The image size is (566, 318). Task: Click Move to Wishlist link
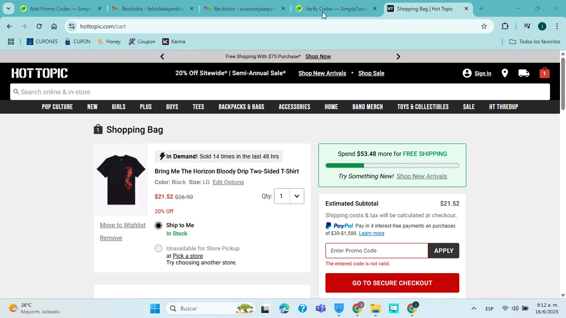pos(123,225)
